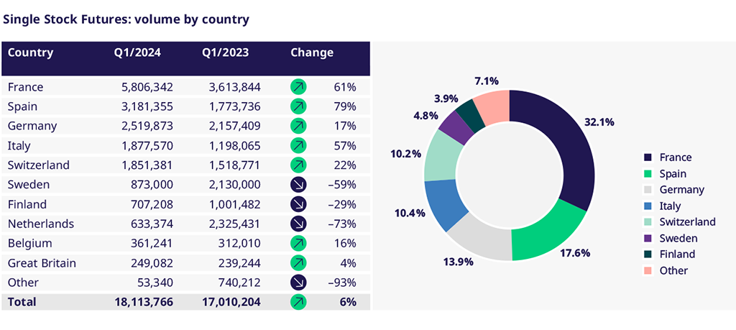Click the up arrow icon for Great Britain
The width and height of the screenshot is (736, 330).
(x=298, y=263)
